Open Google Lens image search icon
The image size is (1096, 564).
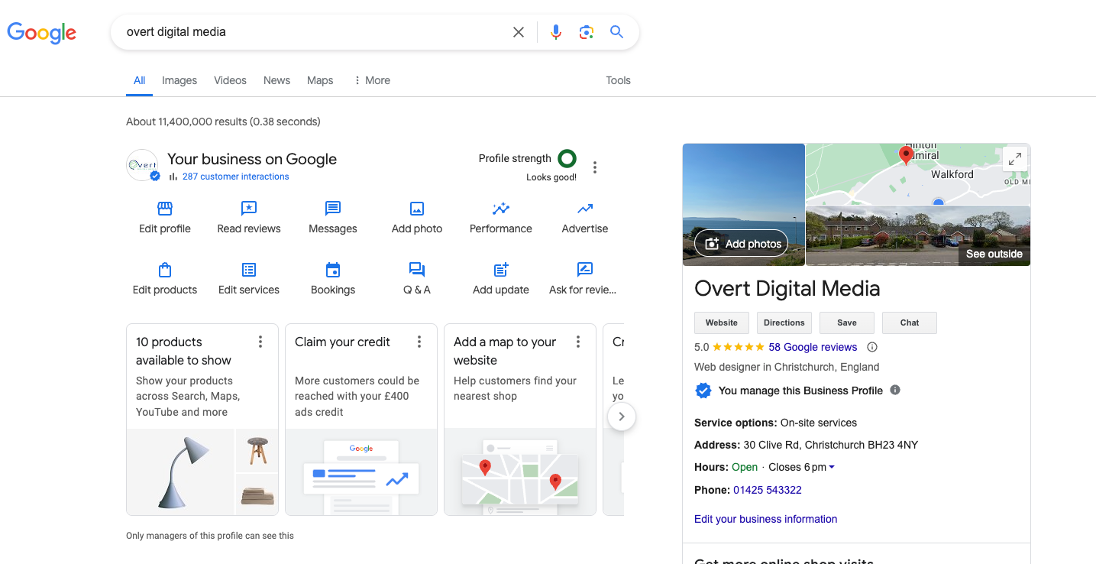[x=587, y=32]
